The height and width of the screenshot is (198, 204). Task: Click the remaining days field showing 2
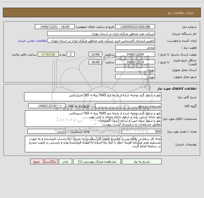point(71,54)
